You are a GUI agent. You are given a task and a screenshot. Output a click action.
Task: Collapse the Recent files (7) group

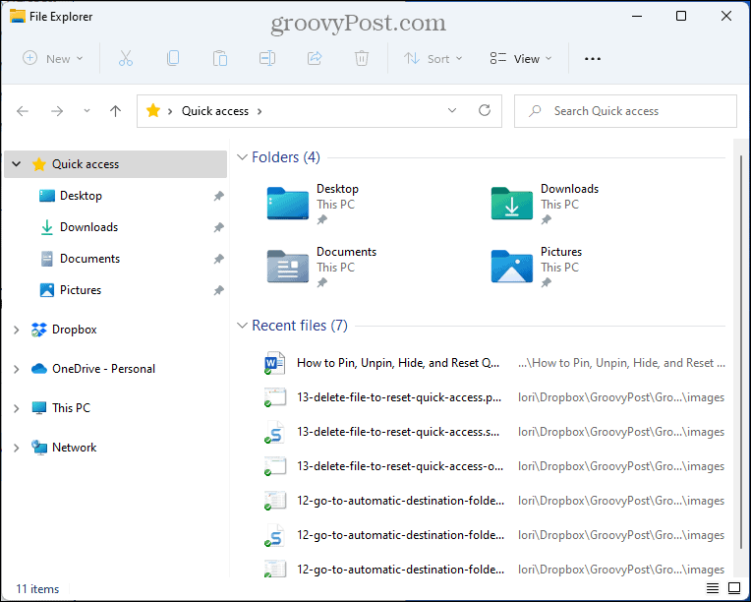(243, 326)
